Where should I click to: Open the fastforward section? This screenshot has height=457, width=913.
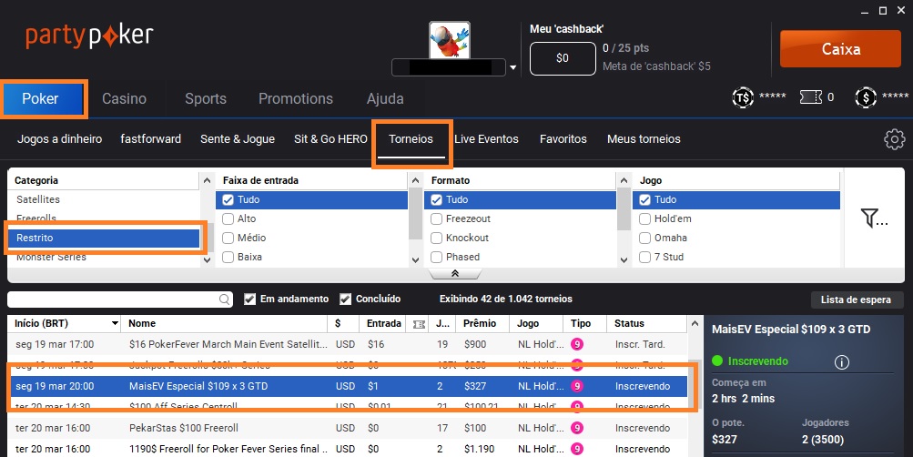coord(151,139)
